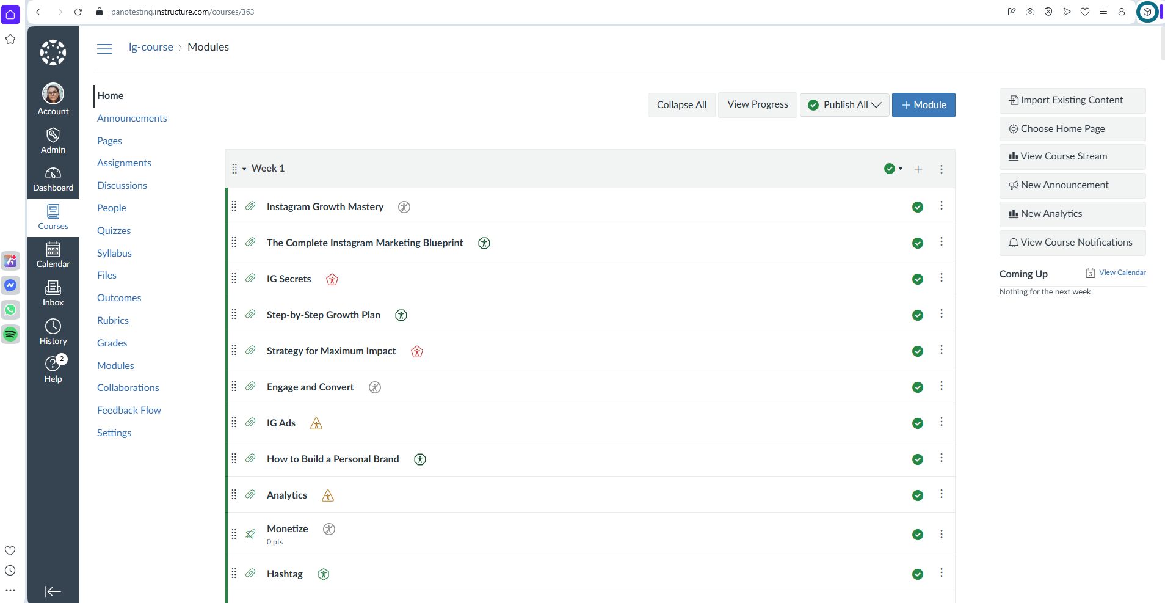
Task: Click the Spotify icon in browser sidebar
Action: click(10, 334)
